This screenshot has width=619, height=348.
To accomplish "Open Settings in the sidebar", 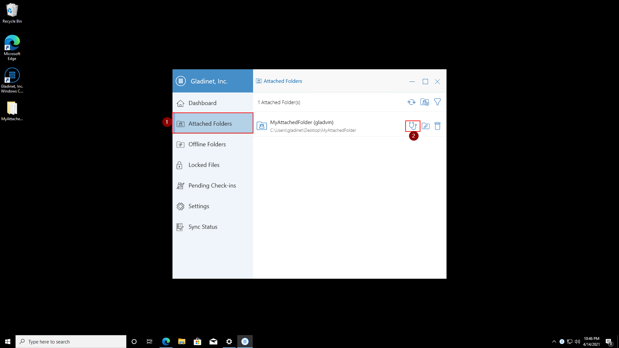I will pyautogui.click(x=213, y=206).
